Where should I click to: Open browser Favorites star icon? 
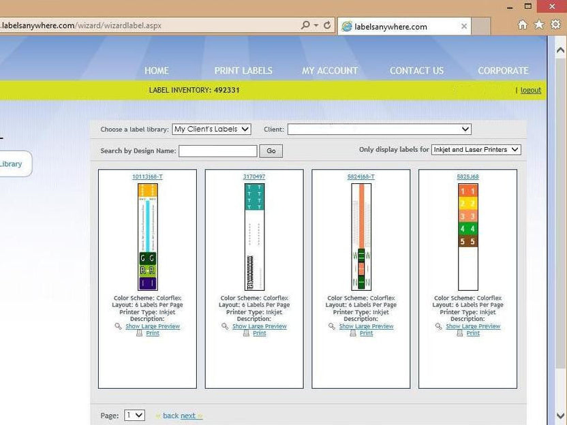(x=538, y=23)
